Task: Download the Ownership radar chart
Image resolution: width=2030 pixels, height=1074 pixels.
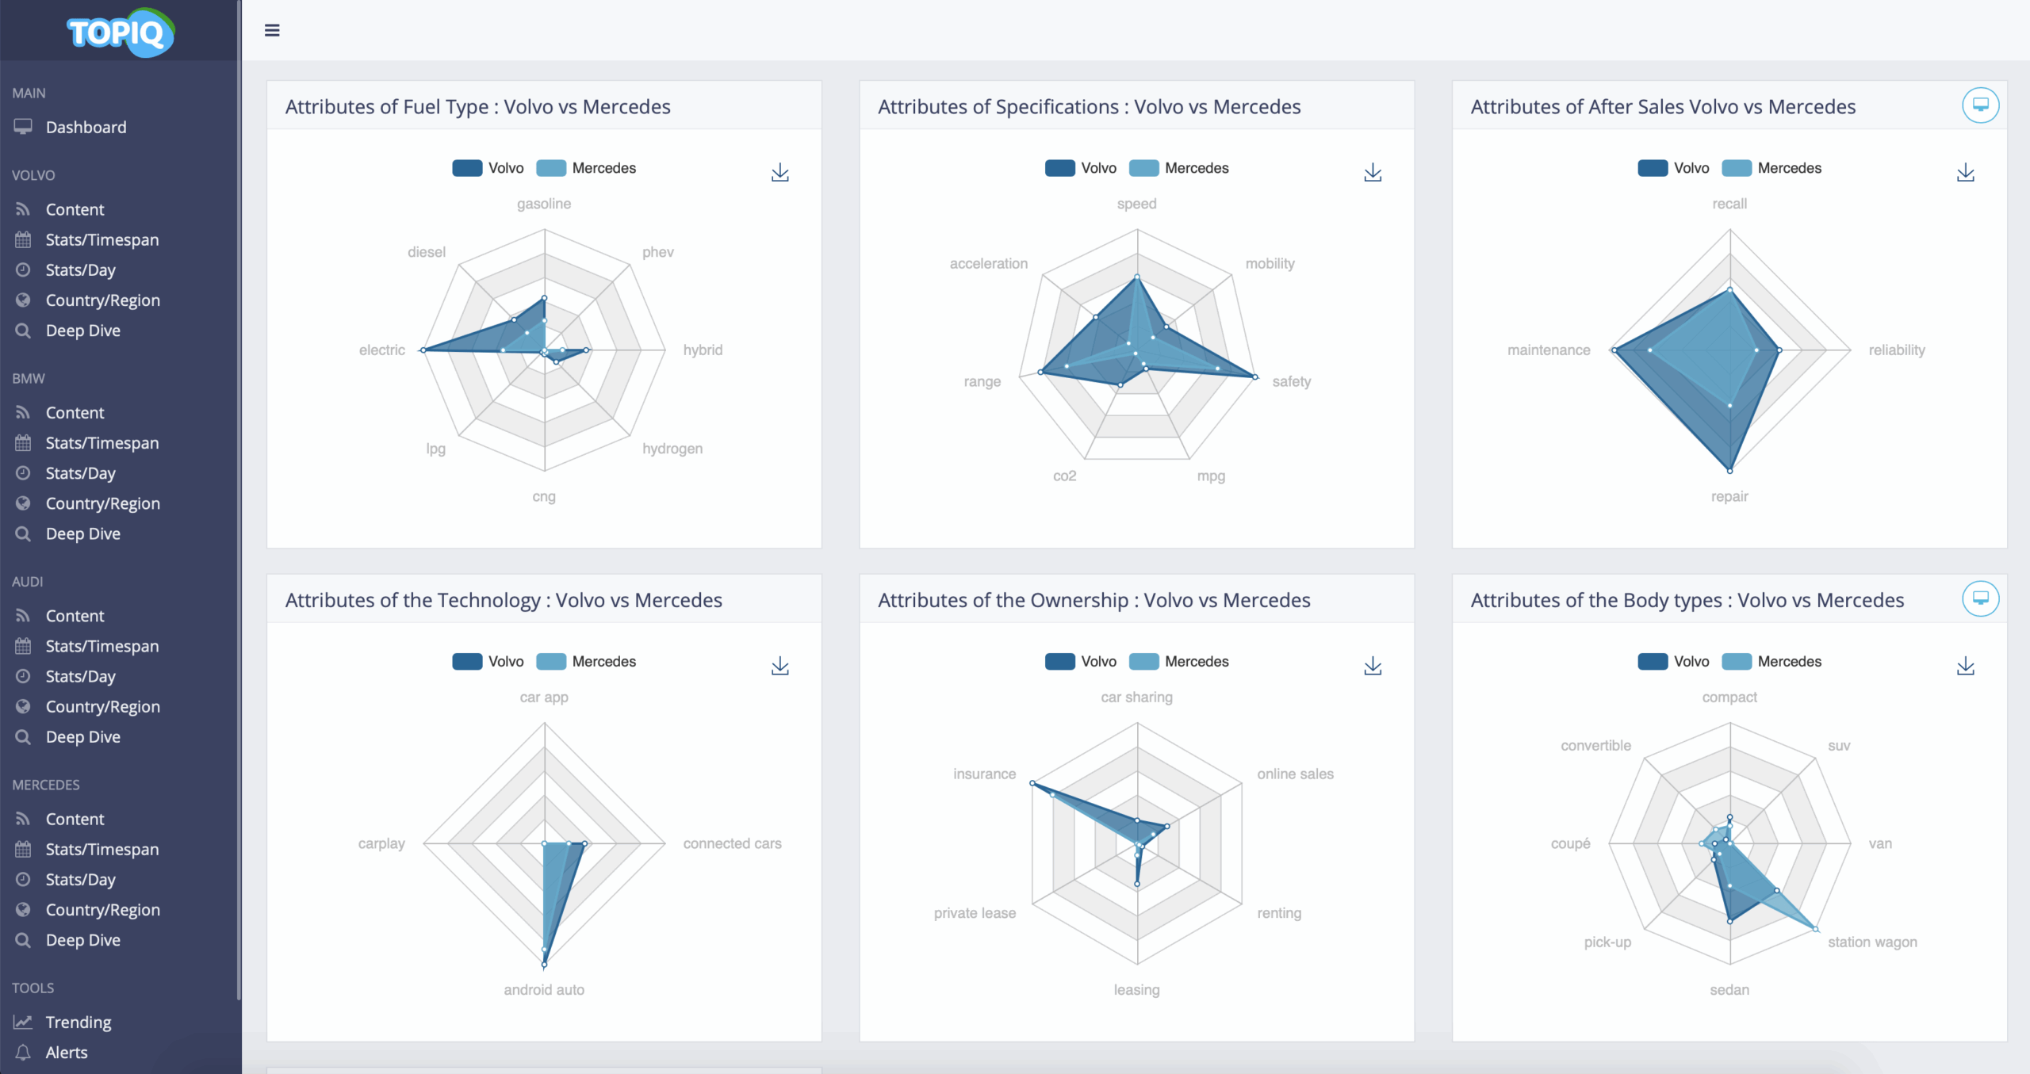Action: [1373, 667]
